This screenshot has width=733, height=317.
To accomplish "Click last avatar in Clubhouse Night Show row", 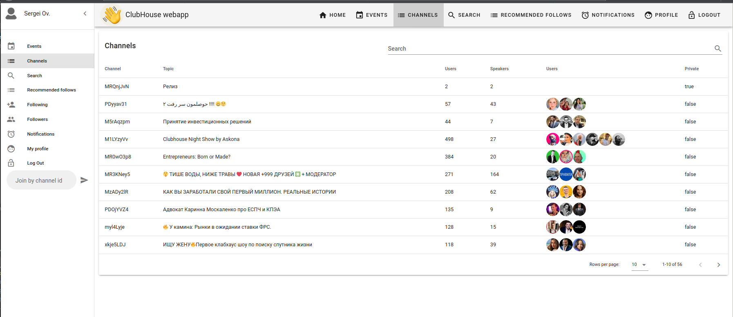I will coord(619,139).
